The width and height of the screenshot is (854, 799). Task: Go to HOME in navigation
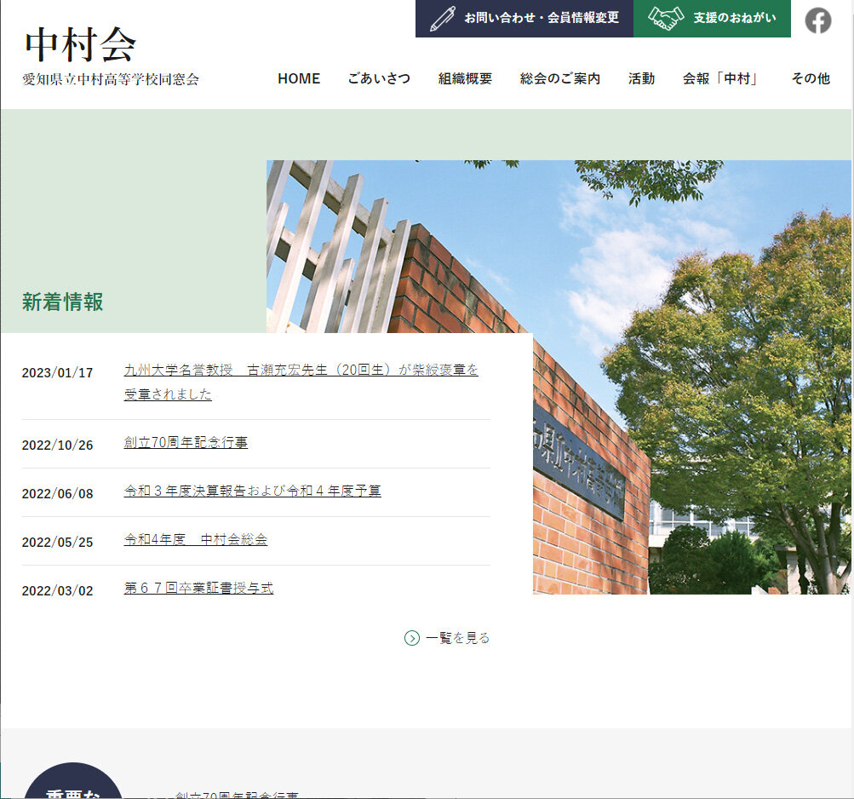(299, 78)
